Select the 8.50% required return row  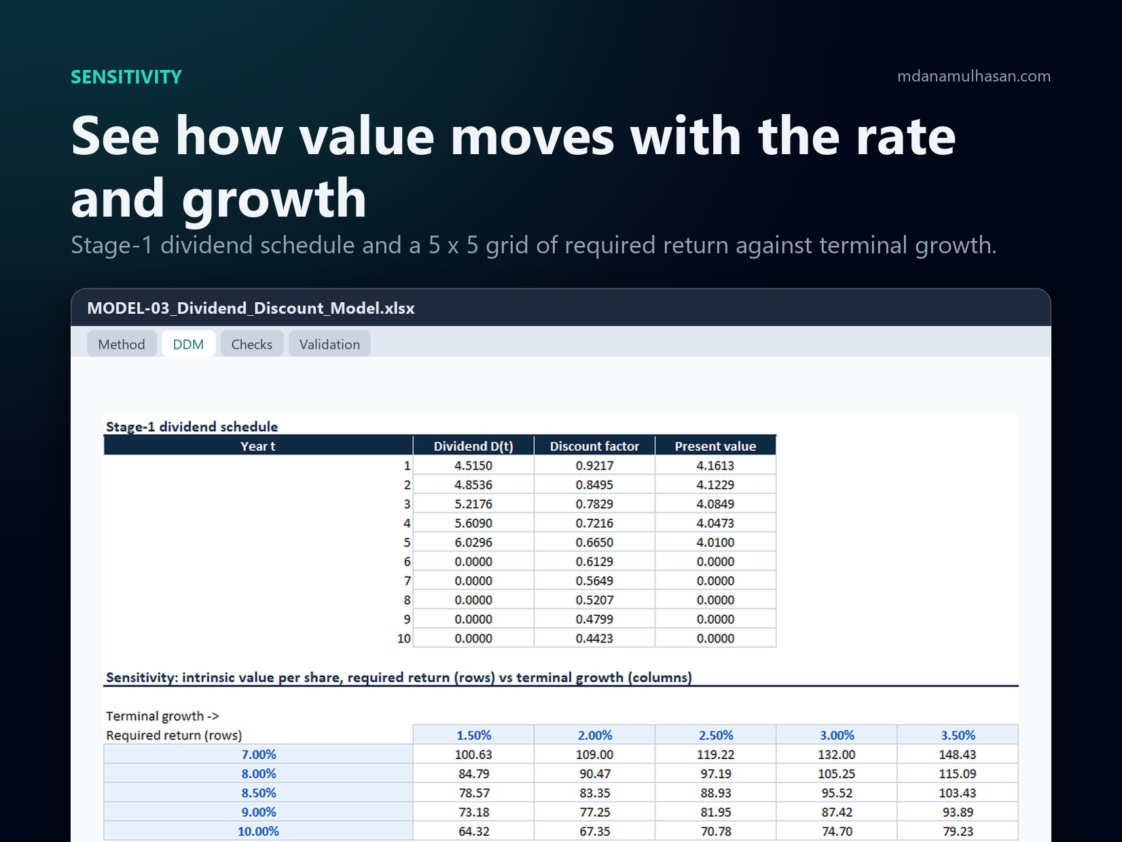[x=258, y=792]
